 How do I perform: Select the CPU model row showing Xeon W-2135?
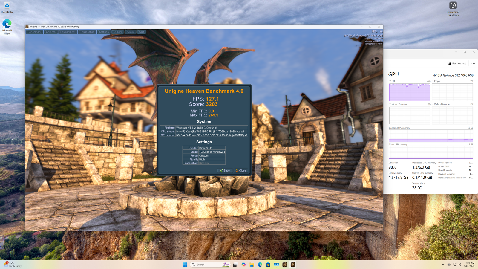(x=204, y=131)
